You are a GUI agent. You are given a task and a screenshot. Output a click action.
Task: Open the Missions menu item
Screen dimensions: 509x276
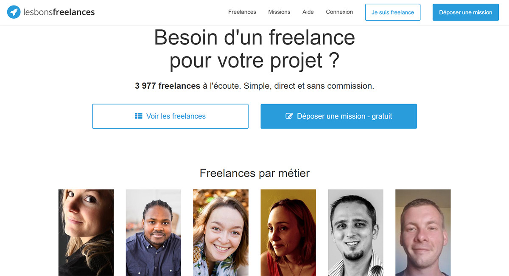coord(279,12)
